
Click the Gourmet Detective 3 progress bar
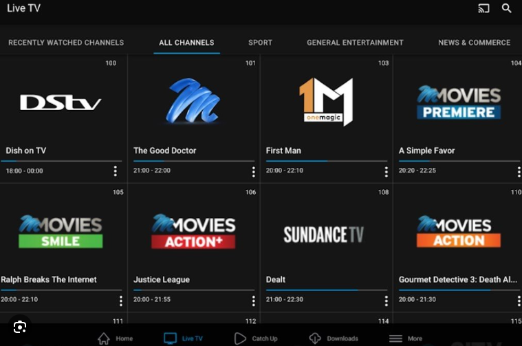click(x=459, y=290)
